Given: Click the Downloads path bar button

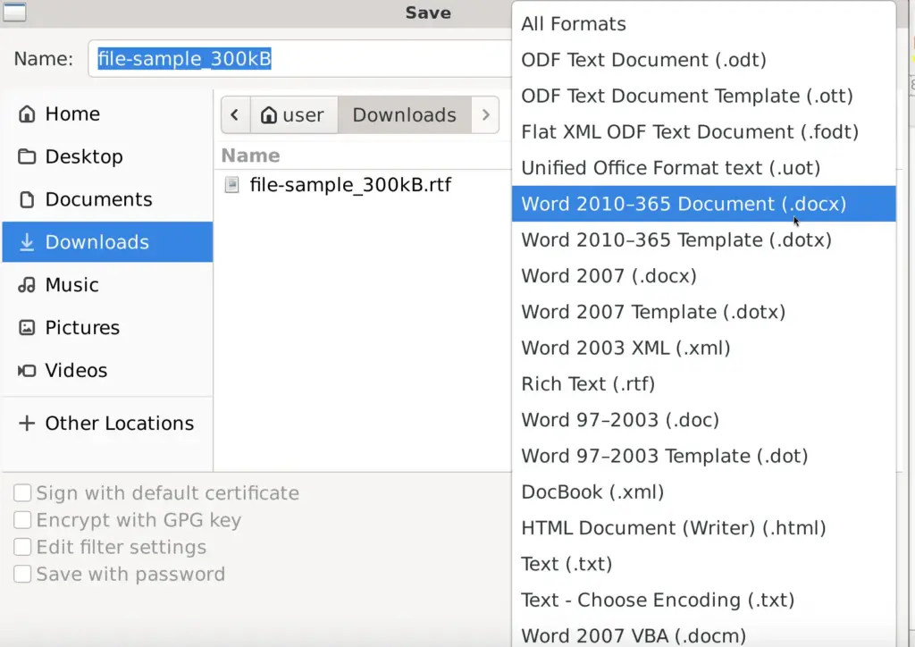Looking at the screenshot, I should pyautogui.click(x=405, y=115).
